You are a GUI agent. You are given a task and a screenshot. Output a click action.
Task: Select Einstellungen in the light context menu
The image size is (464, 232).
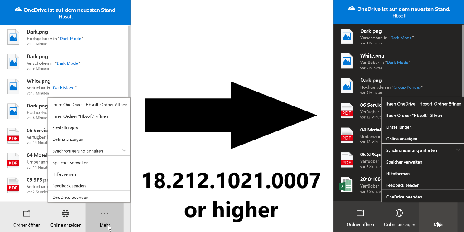point(65,128)
